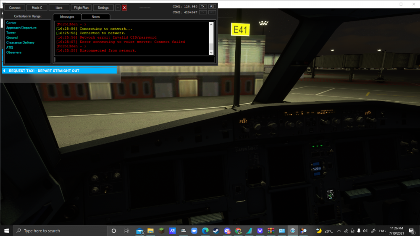Open the Flight Plan window
This screenshot has height=236, width=420.
click(x=81, y=8)
